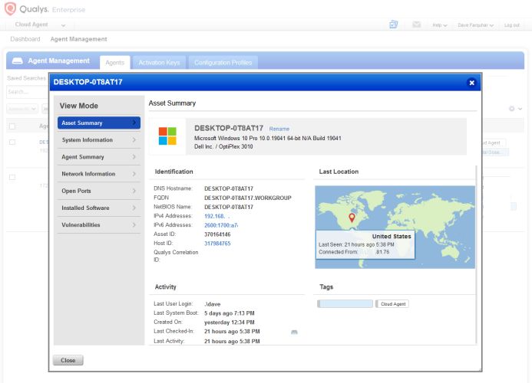
Task: Check the first agent row checkbox
Action: tap(12, 142)
